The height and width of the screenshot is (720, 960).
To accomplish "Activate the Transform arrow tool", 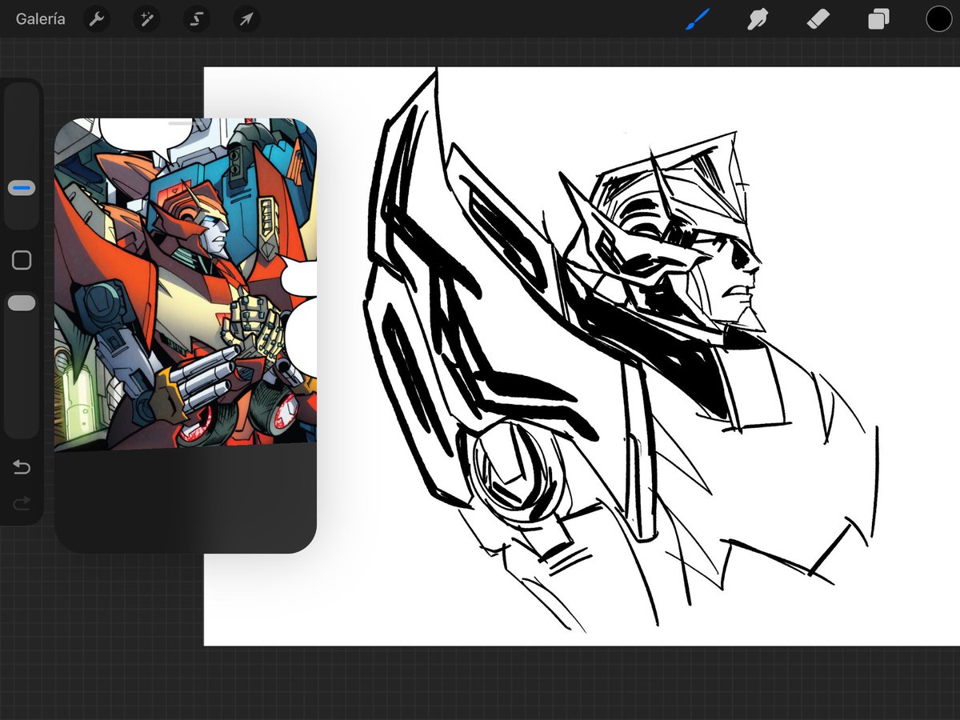I will (x=246, y=18).
